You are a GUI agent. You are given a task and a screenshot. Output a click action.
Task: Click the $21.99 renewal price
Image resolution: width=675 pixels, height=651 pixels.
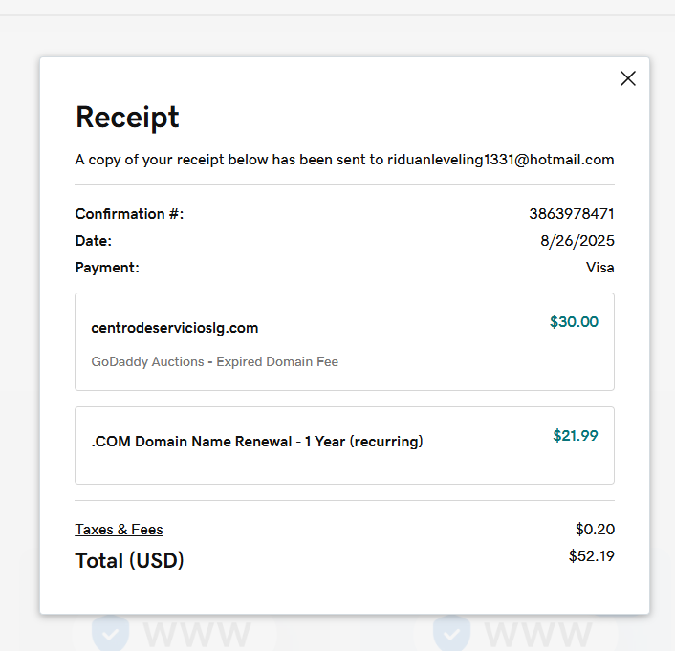pos(576,436)
